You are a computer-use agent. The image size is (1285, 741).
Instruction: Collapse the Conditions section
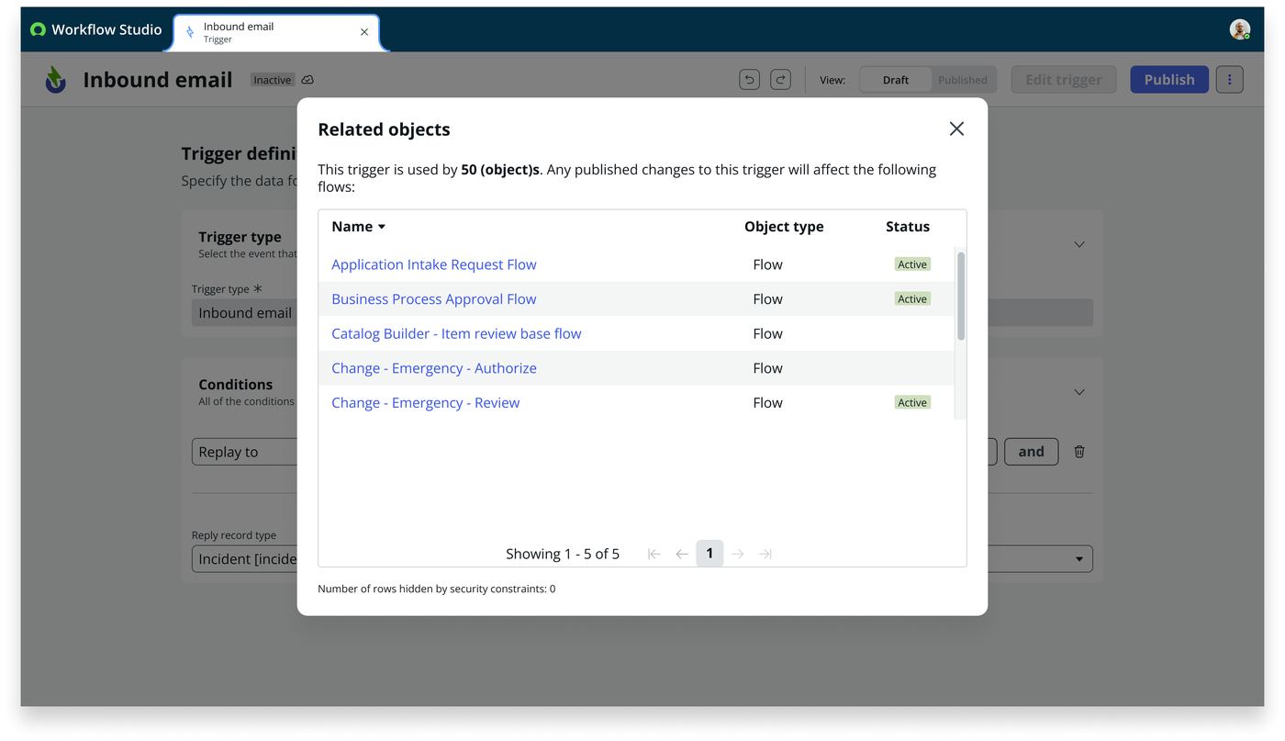(x=1079, y=392)
